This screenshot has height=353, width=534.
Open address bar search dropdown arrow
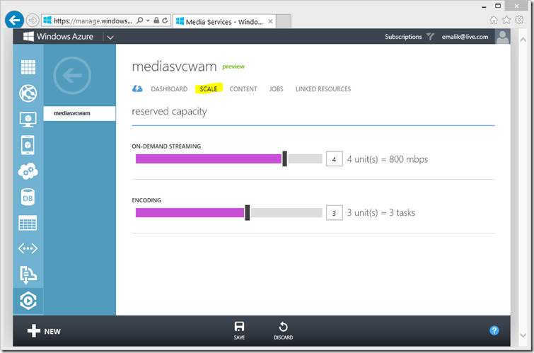click(148, 21)
